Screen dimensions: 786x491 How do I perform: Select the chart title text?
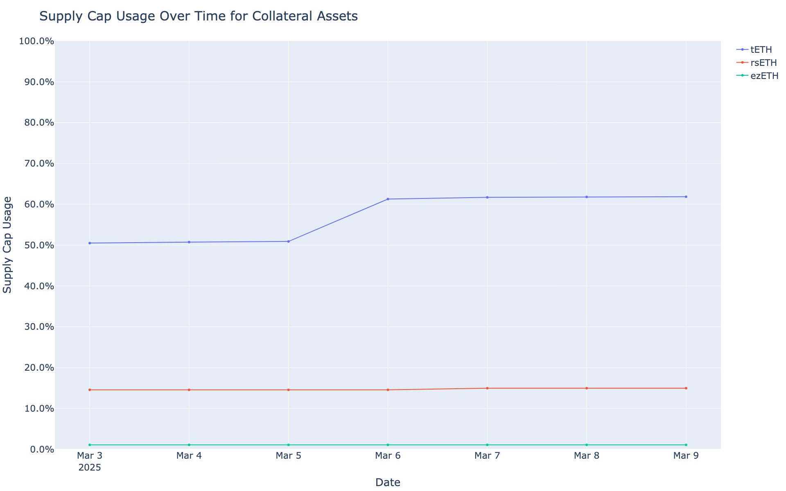pos(199,16)
